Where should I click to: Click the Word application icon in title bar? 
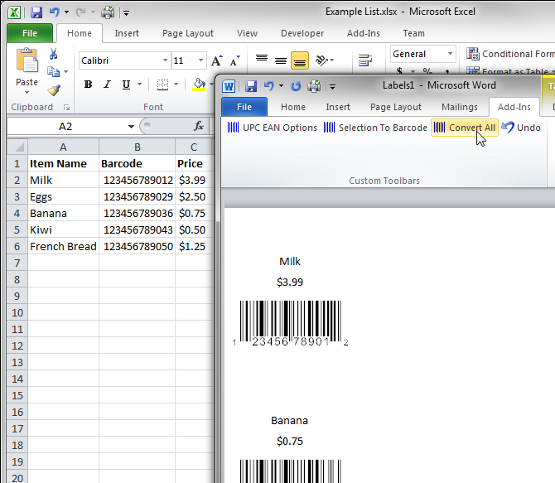[x=229, y=86]
